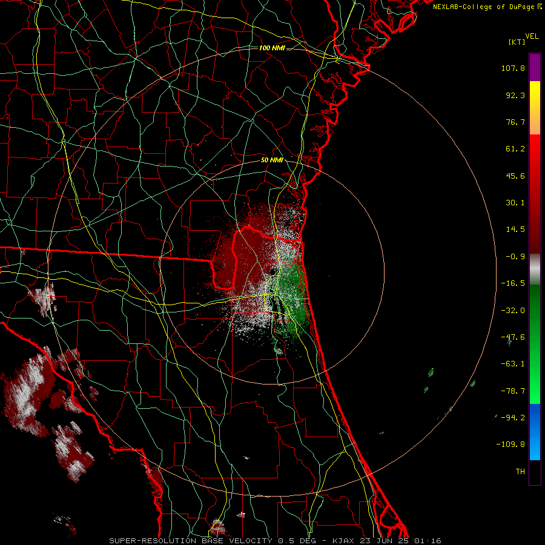Click the 30.1 scale value

pyautogui.click(x=515, y=203)
